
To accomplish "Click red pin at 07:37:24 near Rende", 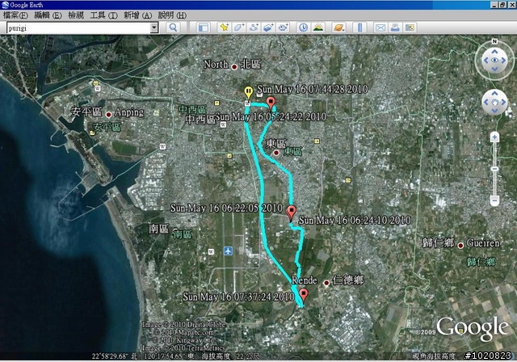I will tap(304, 294).
